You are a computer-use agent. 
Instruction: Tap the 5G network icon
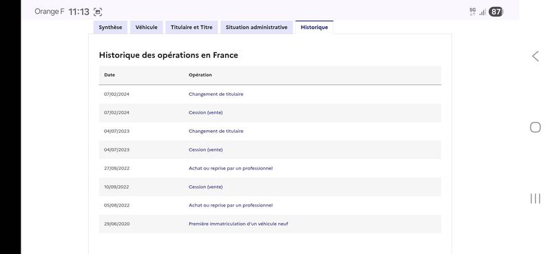(x=472, y=12)
